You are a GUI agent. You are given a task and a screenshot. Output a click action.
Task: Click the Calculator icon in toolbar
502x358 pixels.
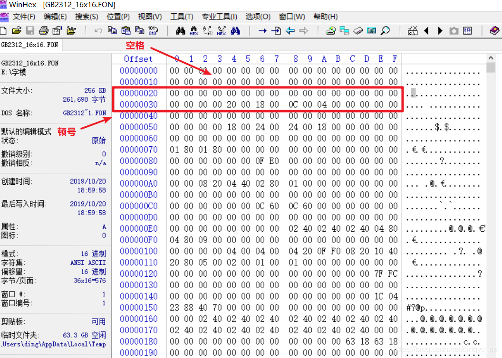pos(372,31)
